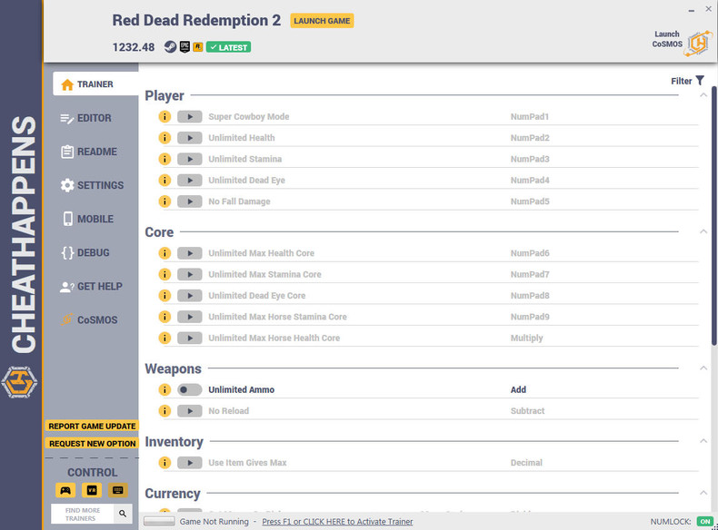Open info for Unlimited Dead Eye

(165, 181)
